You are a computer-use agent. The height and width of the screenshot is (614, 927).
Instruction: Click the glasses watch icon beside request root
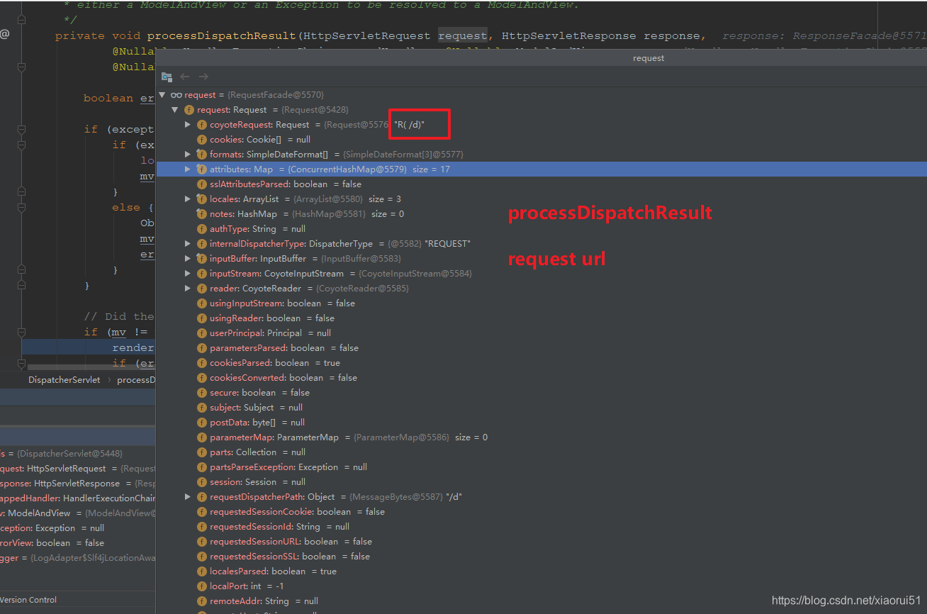click(176, 95)
